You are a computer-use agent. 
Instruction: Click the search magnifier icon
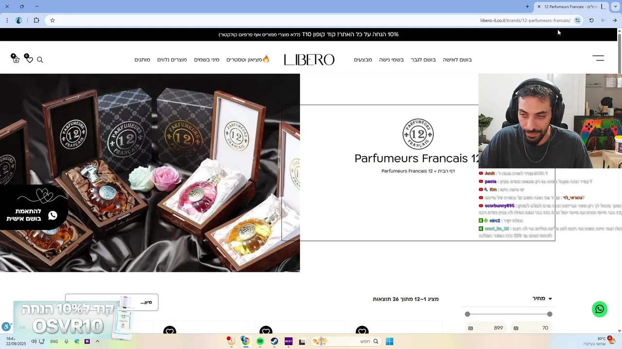click(x=40, y=60)
